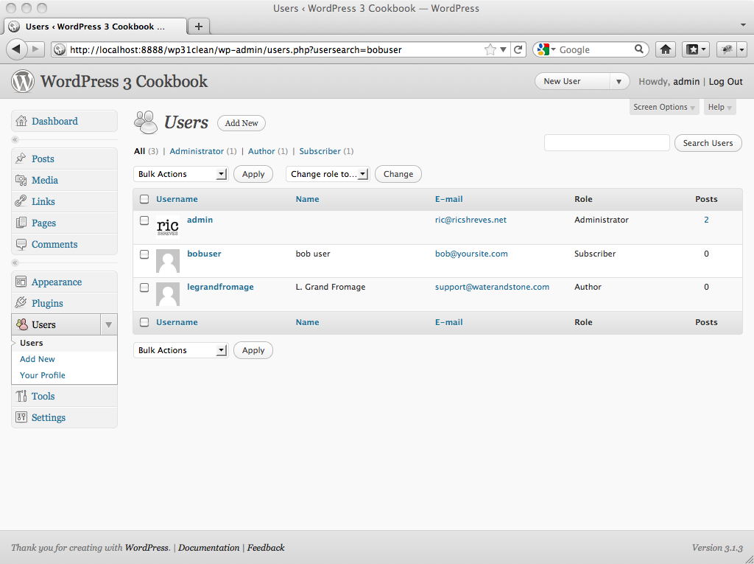Sort by the top E-mail column header

[x=448, y=199]
